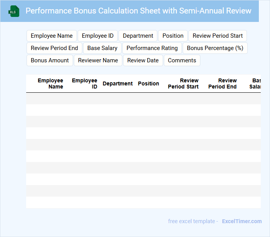The height and width of the screenshot is (237, 270).
Task: Select the Employee ID tag
Action: click(x=98, y=36)
